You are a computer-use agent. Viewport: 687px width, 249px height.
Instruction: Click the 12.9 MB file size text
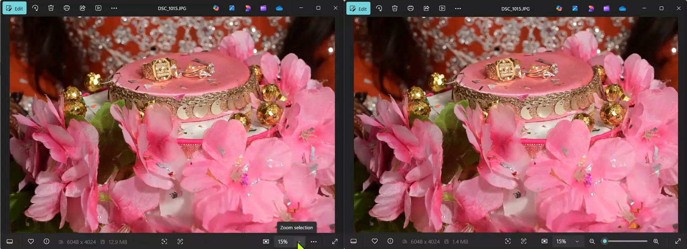coord(118,242)
